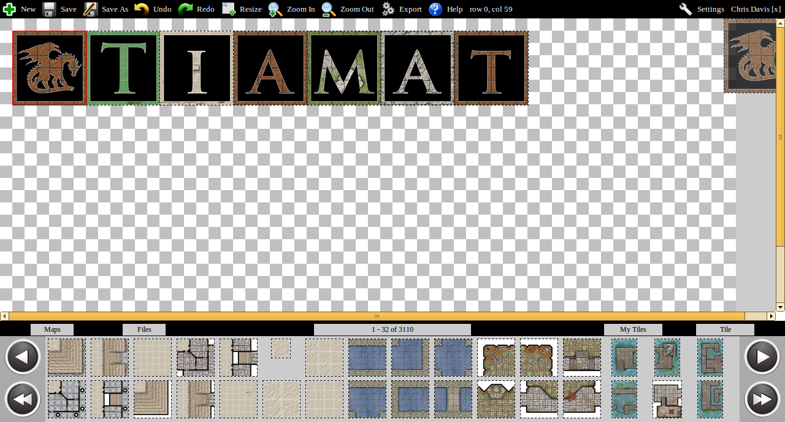Image resolution: width=785 pixels, height=422 pixels.
Task: Pick the fully enclosed rectangular pool tile
Action: pos(410,399)
